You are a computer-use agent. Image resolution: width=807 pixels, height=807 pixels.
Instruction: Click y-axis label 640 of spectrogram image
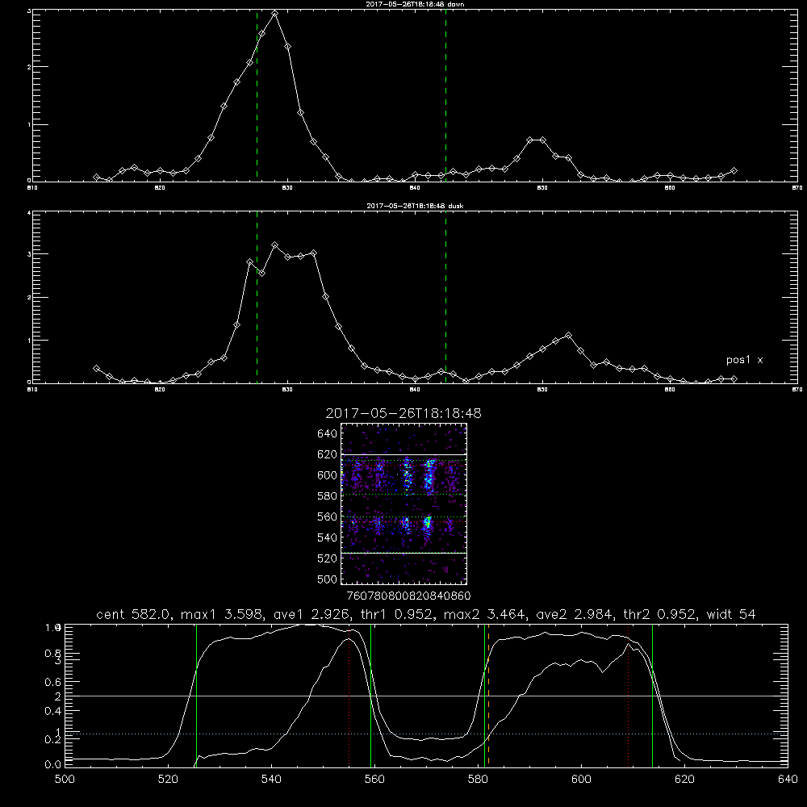(x=328, y=433)
